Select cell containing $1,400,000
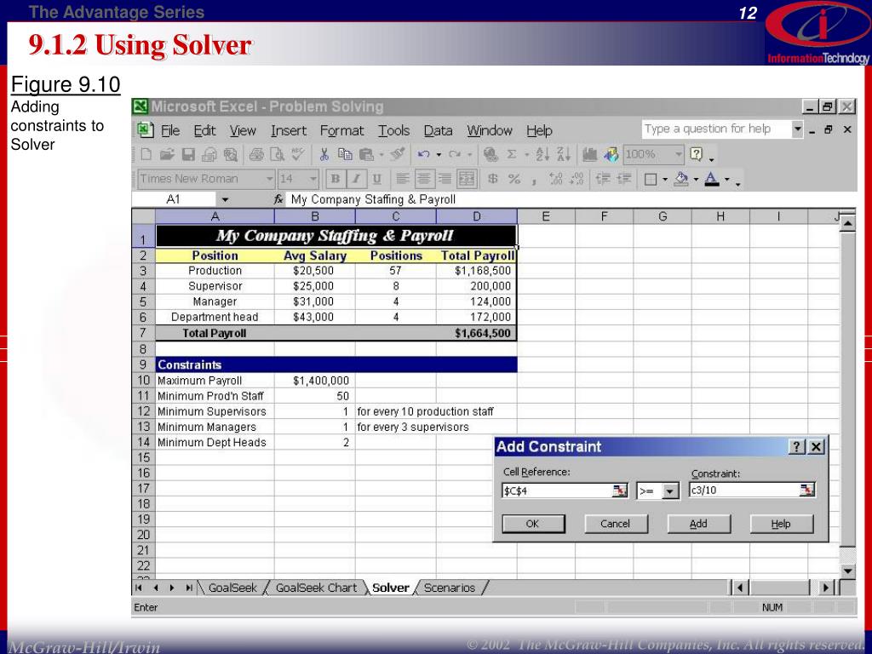This screenshot has width=872, height=654. tap(314, 381)
